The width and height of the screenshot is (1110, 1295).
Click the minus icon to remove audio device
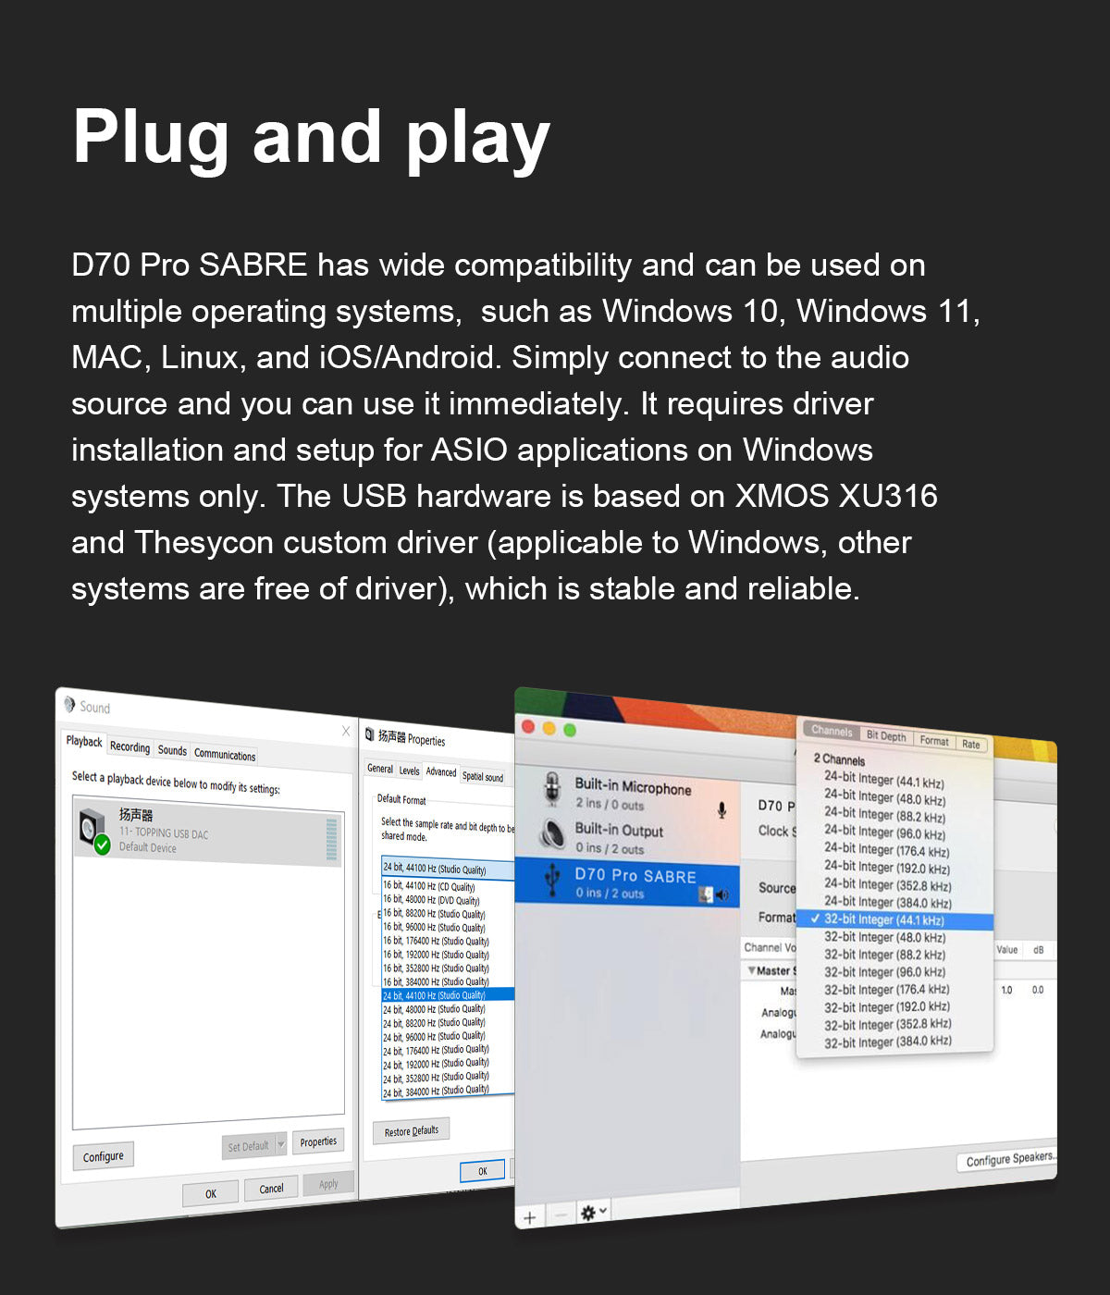[x=560, y=1215]
